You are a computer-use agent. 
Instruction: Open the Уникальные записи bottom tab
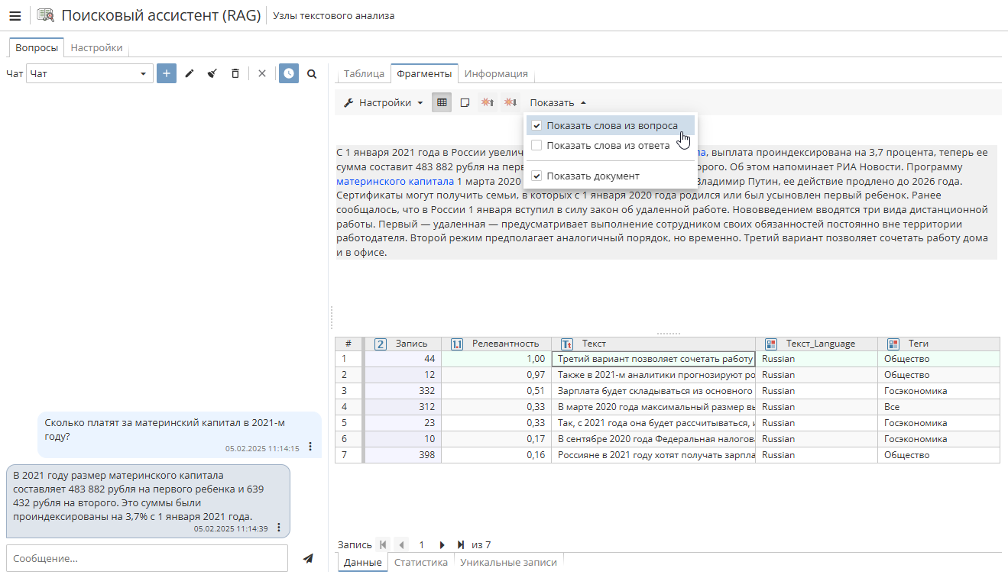tap(508, 562)
